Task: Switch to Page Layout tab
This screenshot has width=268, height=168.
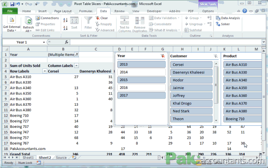Action: [x=63, y=11]
